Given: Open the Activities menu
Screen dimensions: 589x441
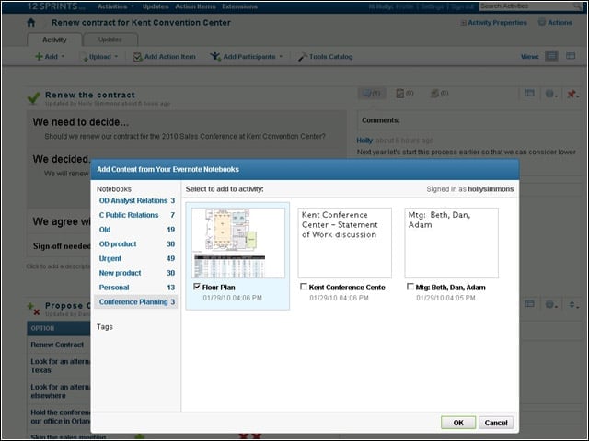Looking at the screenshot, I should 116,6.
